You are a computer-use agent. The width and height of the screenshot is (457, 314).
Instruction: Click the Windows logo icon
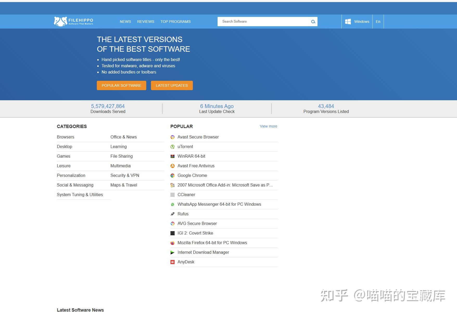(x=348, y=22)
